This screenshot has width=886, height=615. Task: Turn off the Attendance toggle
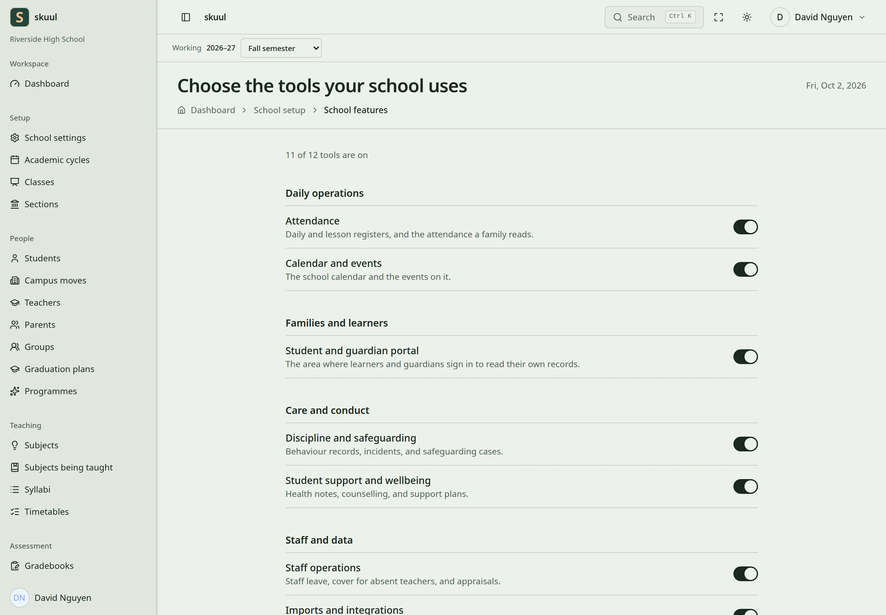click(x=745, y=227)
